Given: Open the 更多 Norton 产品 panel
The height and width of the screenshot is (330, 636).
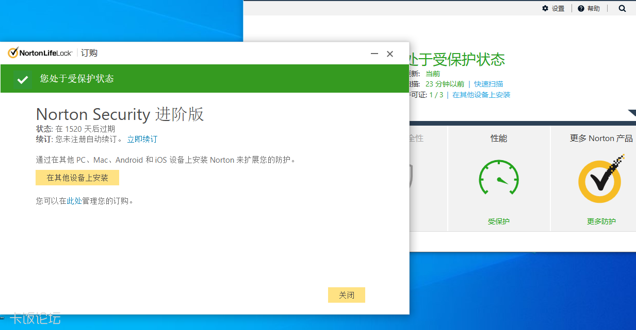Looking at the screenshot, I should pyautogui.click(x=600, y=138).
